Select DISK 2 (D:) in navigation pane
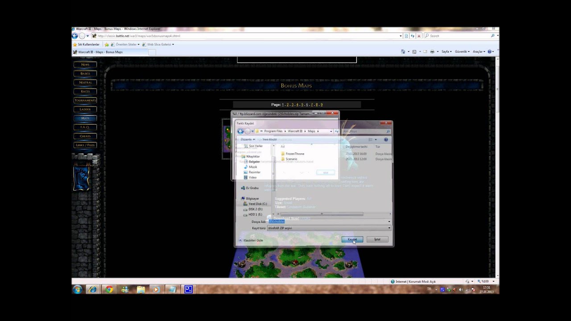 [253, 209]
